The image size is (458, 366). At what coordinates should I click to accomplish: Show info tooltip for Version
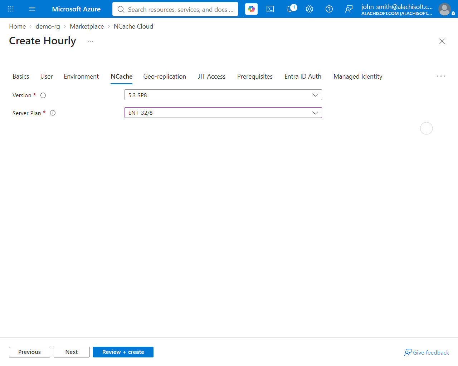click(43, 95)
